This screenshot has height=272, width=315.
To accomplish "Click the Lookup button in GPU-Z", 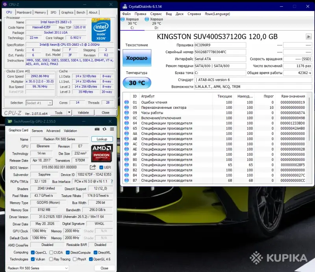I will coord(102,139).
